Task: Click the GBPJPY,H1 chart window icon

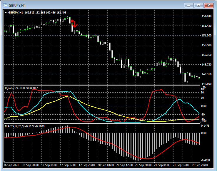Action: pyautogui.click(x=5, y=5)
